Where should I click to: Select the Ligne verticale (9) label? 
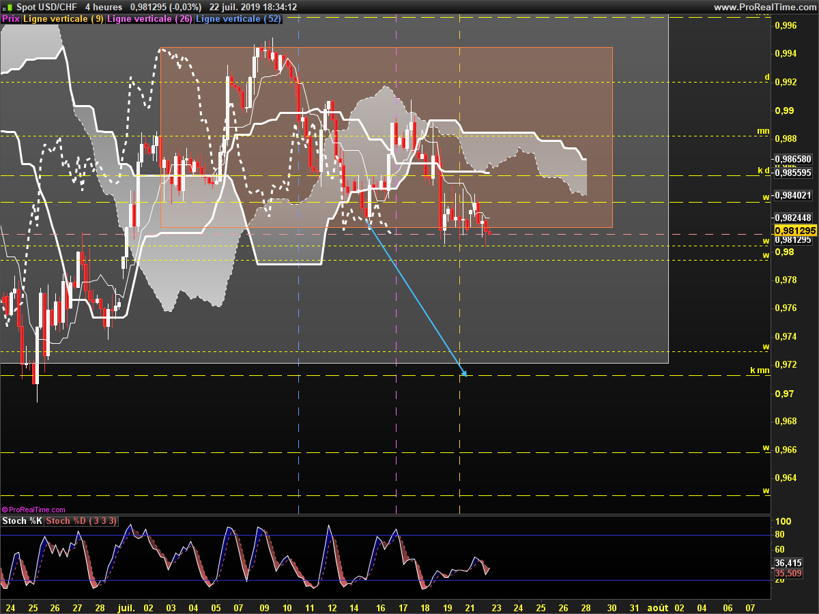[x=63, y=19]
